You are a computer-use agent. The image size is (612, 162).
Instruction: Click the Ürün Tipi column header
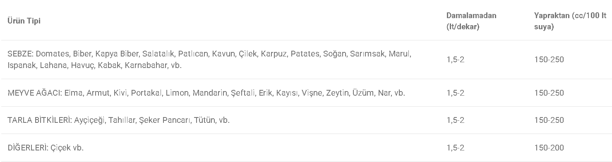point(24,21)
